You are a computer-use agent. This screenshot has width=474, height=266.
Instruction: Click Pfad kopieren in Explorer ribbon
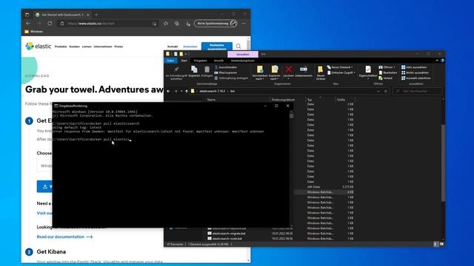(225, 72)
